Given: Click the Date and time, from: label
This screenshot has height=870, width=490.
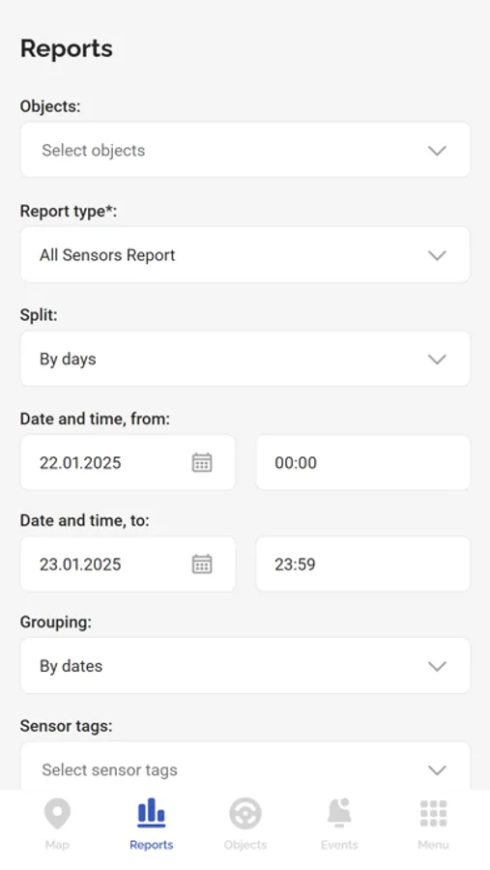Looking at the screenshot, I should [95, 419].
